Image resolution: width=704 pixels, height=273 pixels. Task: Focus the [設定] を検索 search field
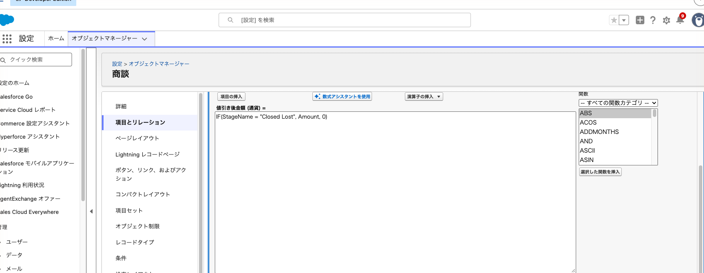345,20
